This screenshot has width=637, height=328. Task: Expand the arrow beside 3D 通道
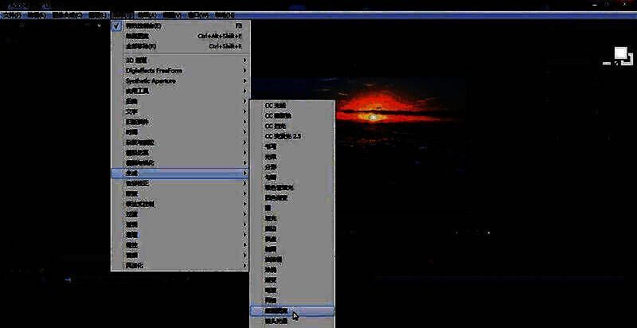coord(244,60)
